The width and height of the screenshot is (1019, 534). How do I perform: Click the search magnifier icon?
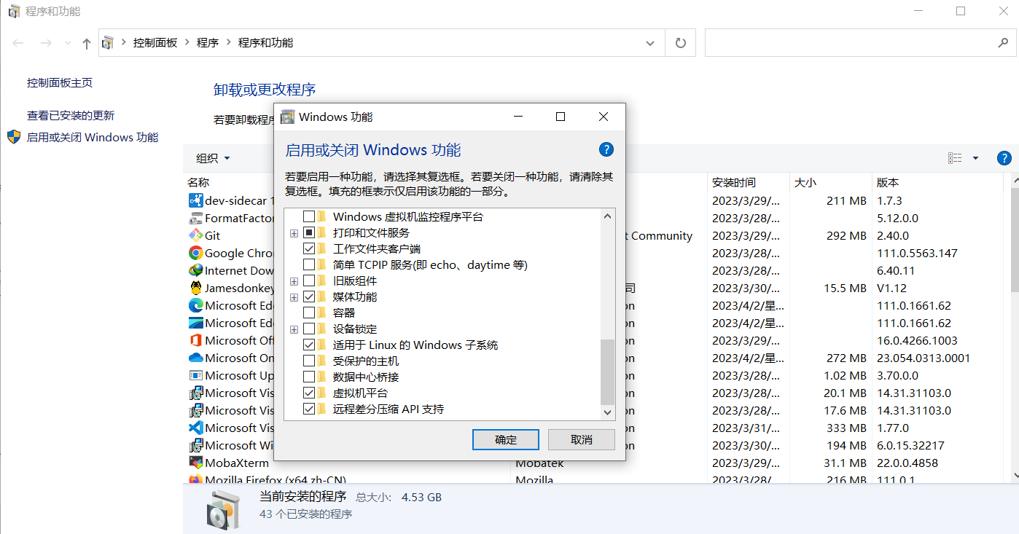click(1003, 43)
